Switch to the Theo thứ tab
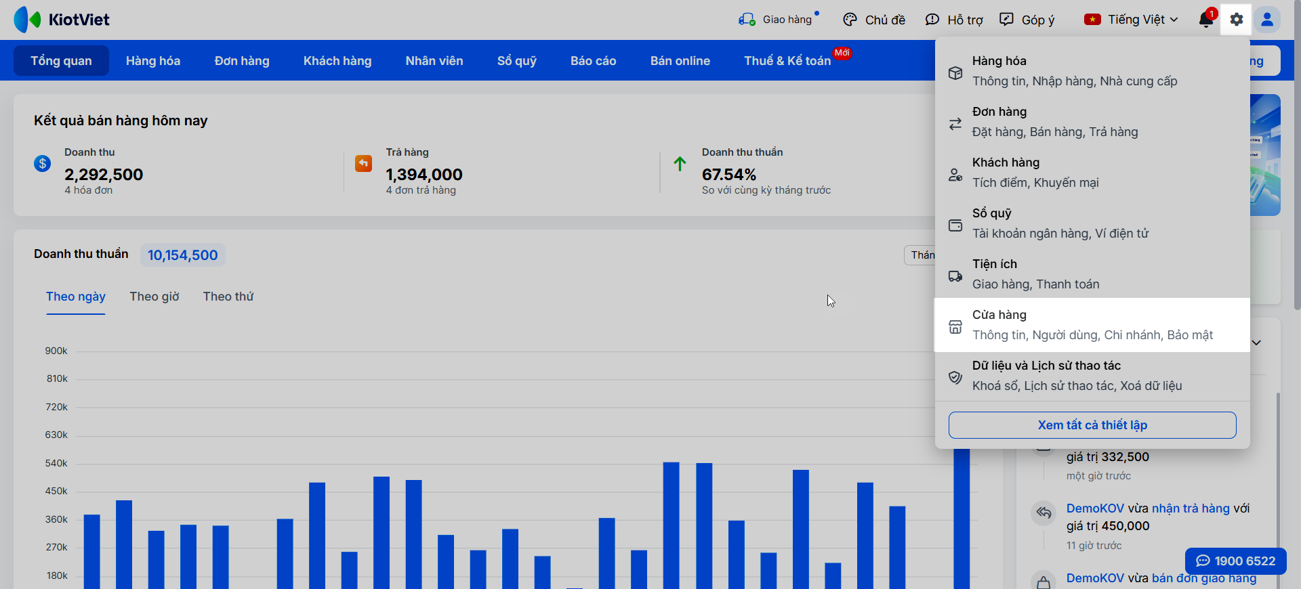 [x=228, y=297]
